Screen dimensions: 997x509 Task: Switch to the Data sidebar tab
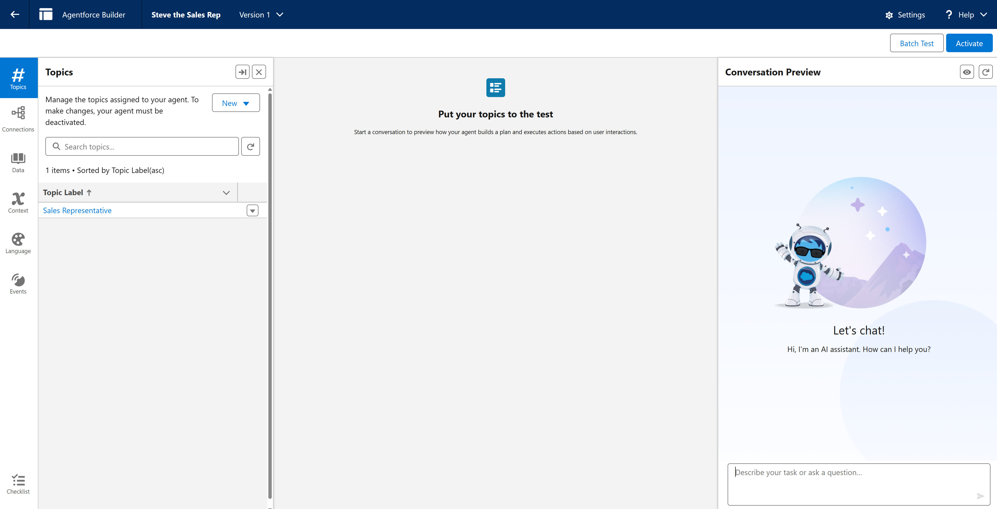click(x=18, y=162)
